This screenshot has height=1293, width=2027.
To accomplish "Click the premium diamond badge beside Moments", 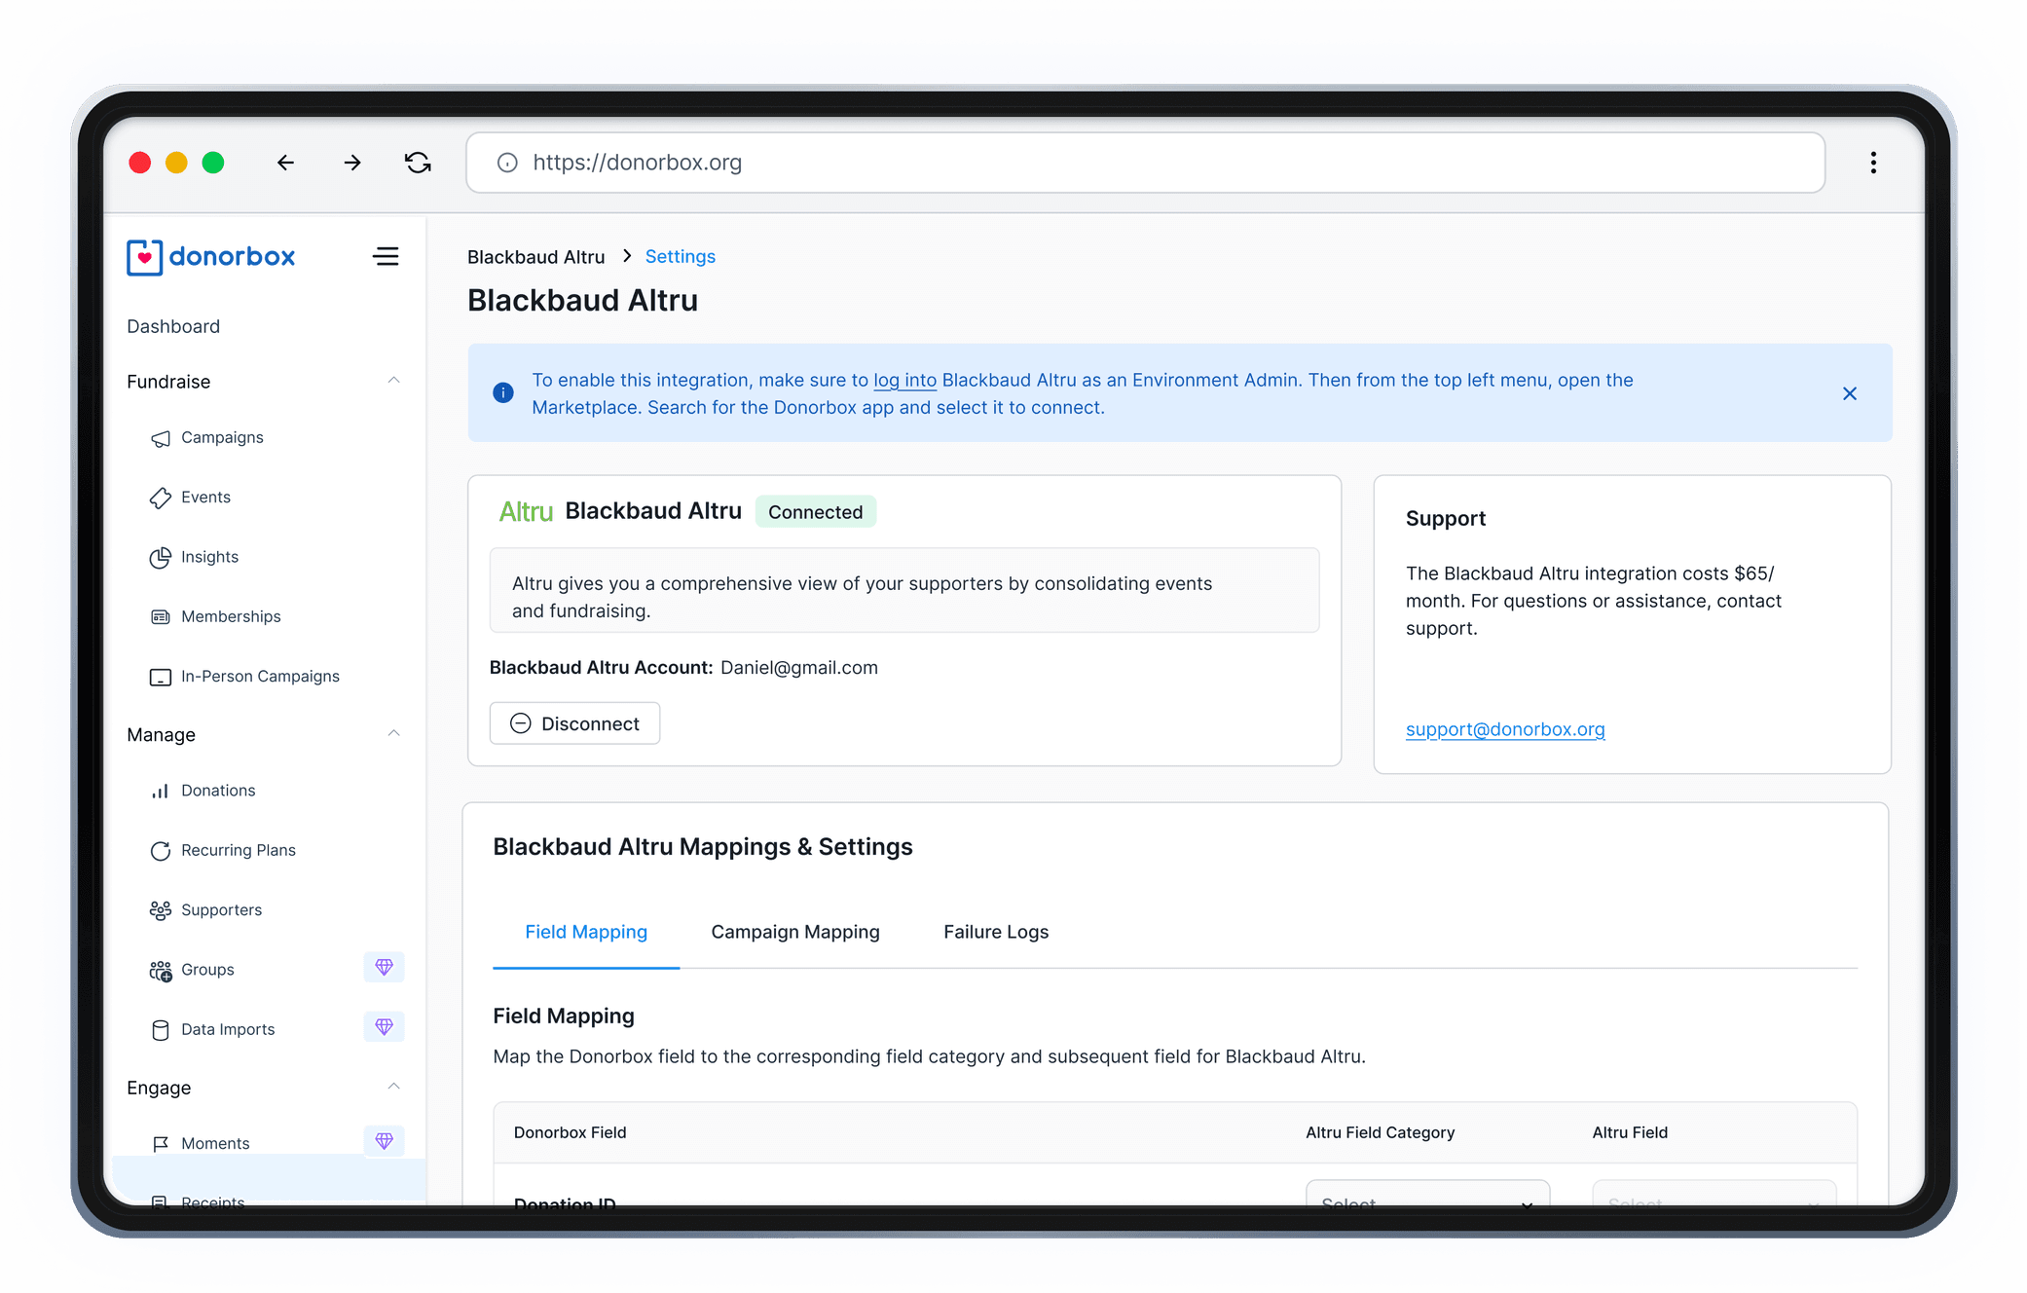I will [x=384, y=1140].
